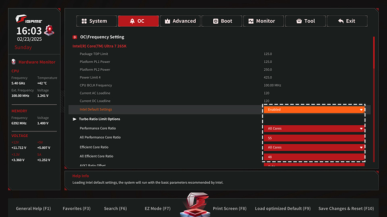Open the Performance Core Ratio dropdown
The height and width of the screenshot is (217, 387).
314,128
